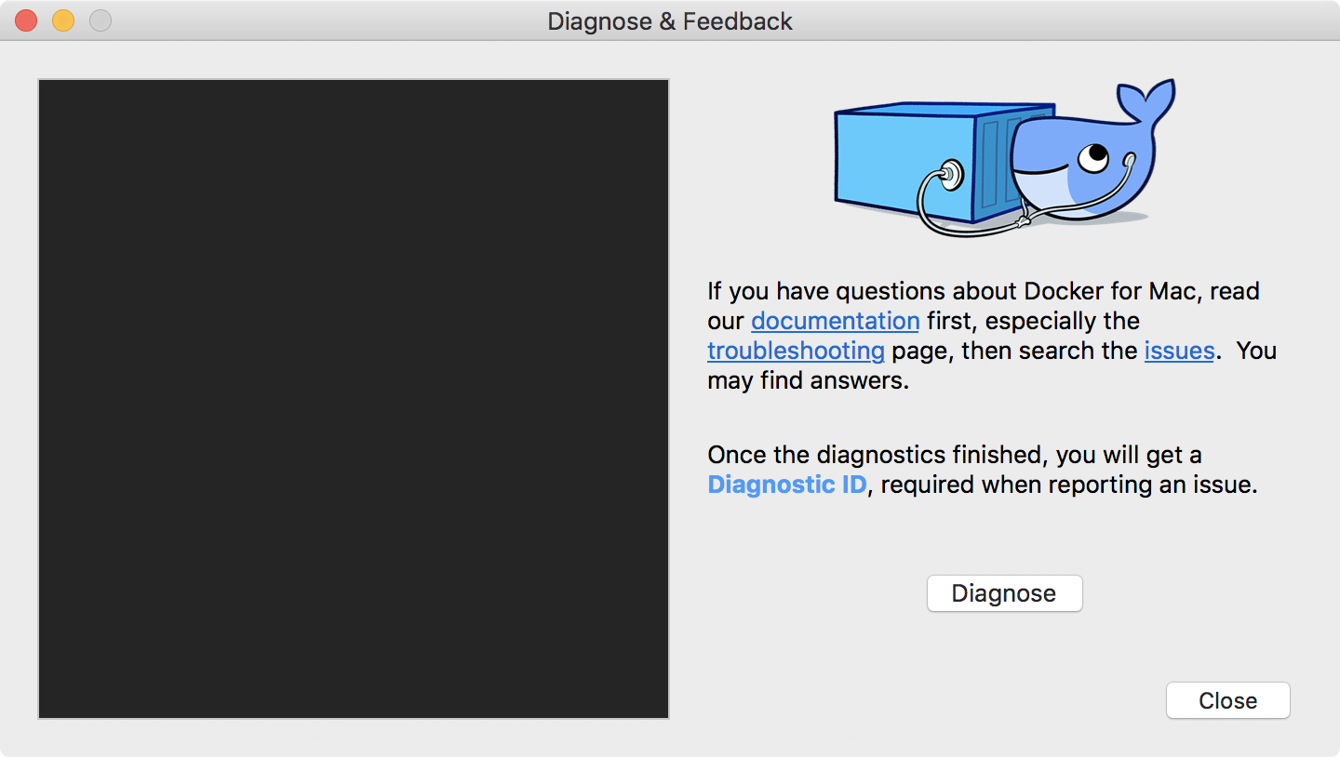Select the Docker logo image
1340x757 pixels.
pyautogui.click(x=1005, y=158)
